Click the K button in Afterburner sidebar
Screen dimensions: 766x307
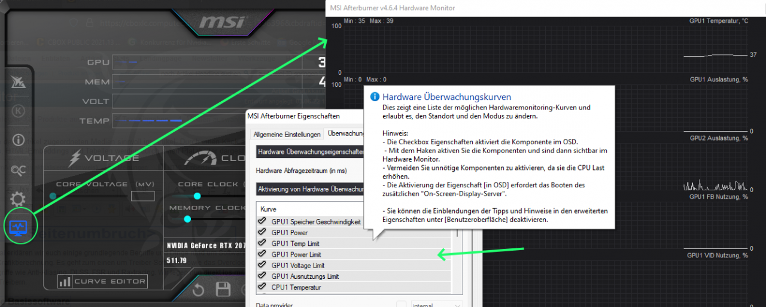click(x=19, y=112)
